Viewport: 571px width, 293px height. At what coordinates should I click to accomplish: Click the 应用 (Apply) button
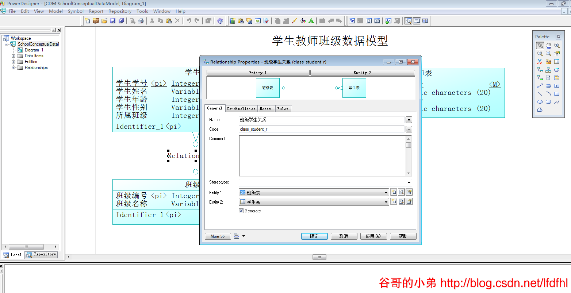(x=373, y=236)
